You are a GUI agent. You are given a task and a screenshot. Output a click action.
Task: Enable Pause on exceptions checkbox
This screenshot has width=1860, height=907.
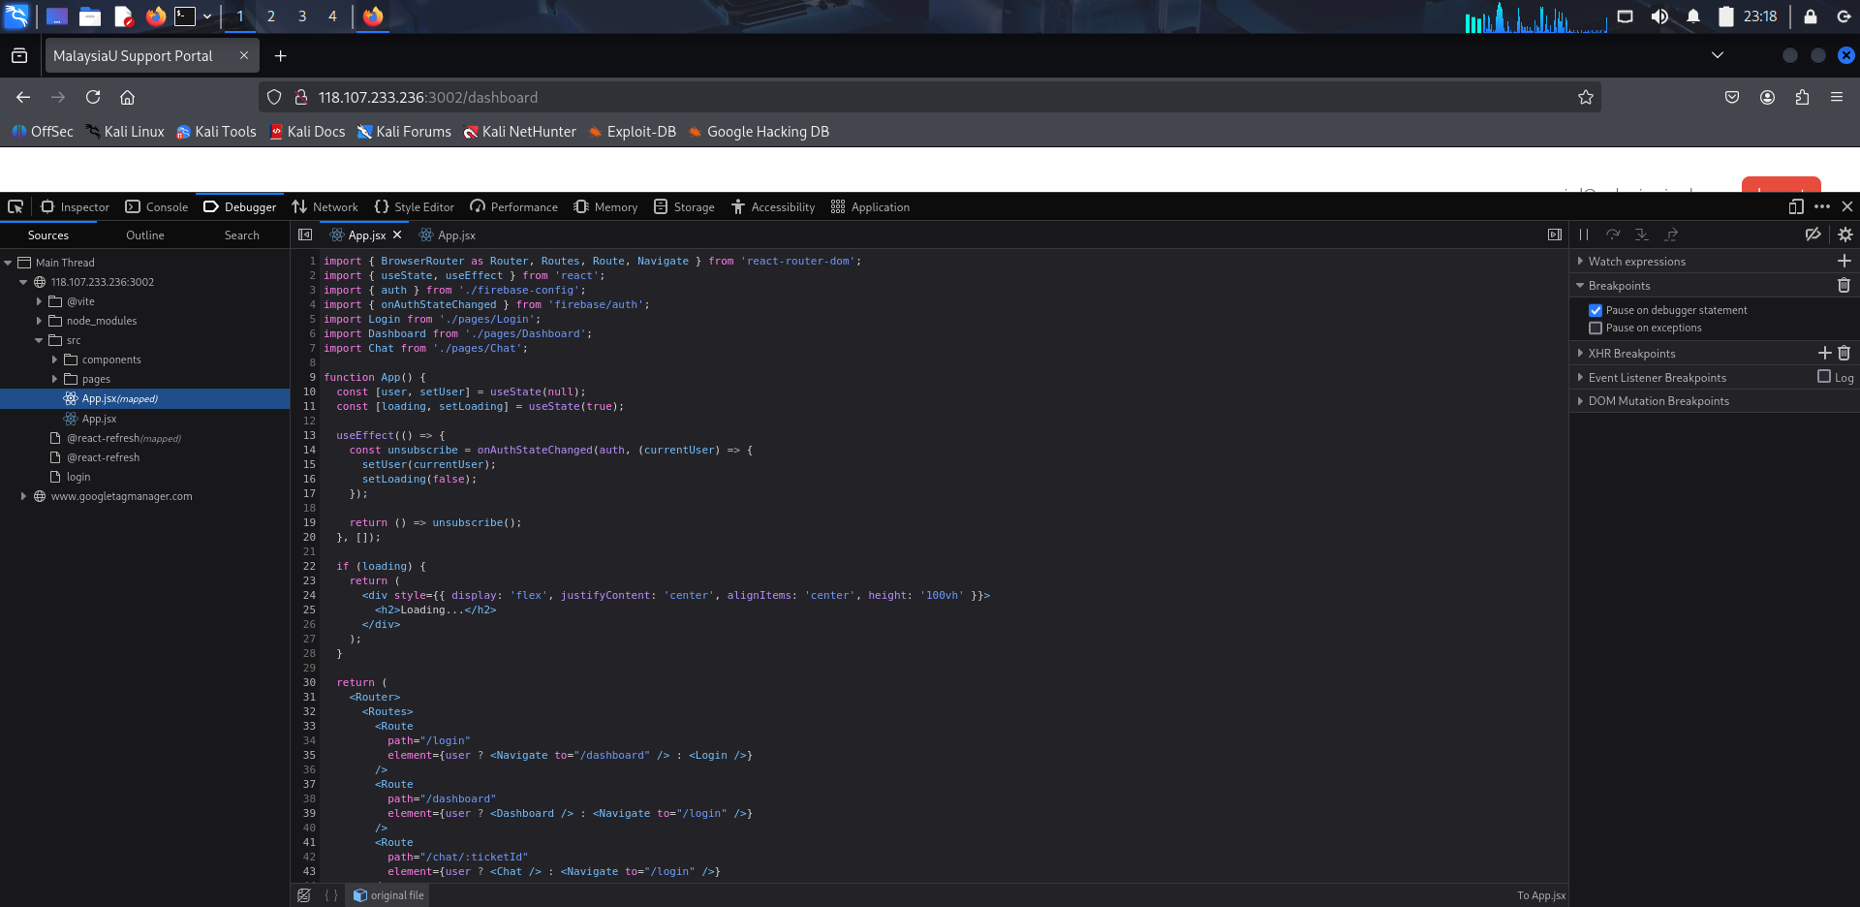pos(1596,328)
